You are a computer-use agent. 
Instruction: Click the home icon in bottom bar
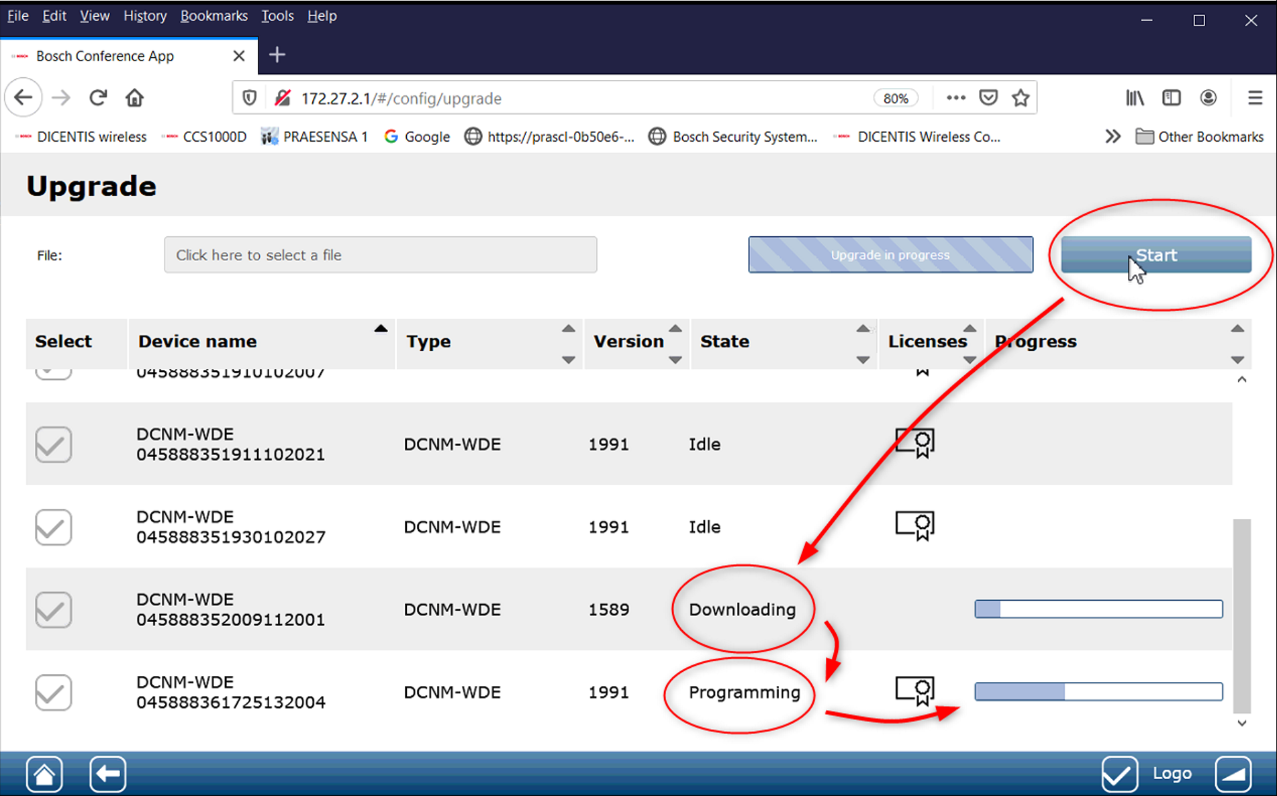pyautogui.click(x=44, y=774)
